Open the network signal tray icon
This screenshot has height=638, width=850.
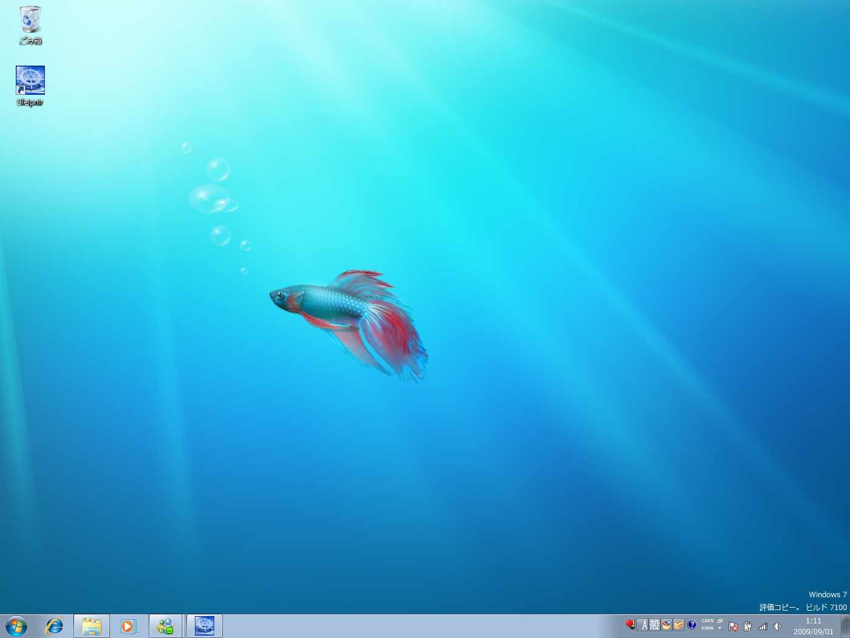763,626
